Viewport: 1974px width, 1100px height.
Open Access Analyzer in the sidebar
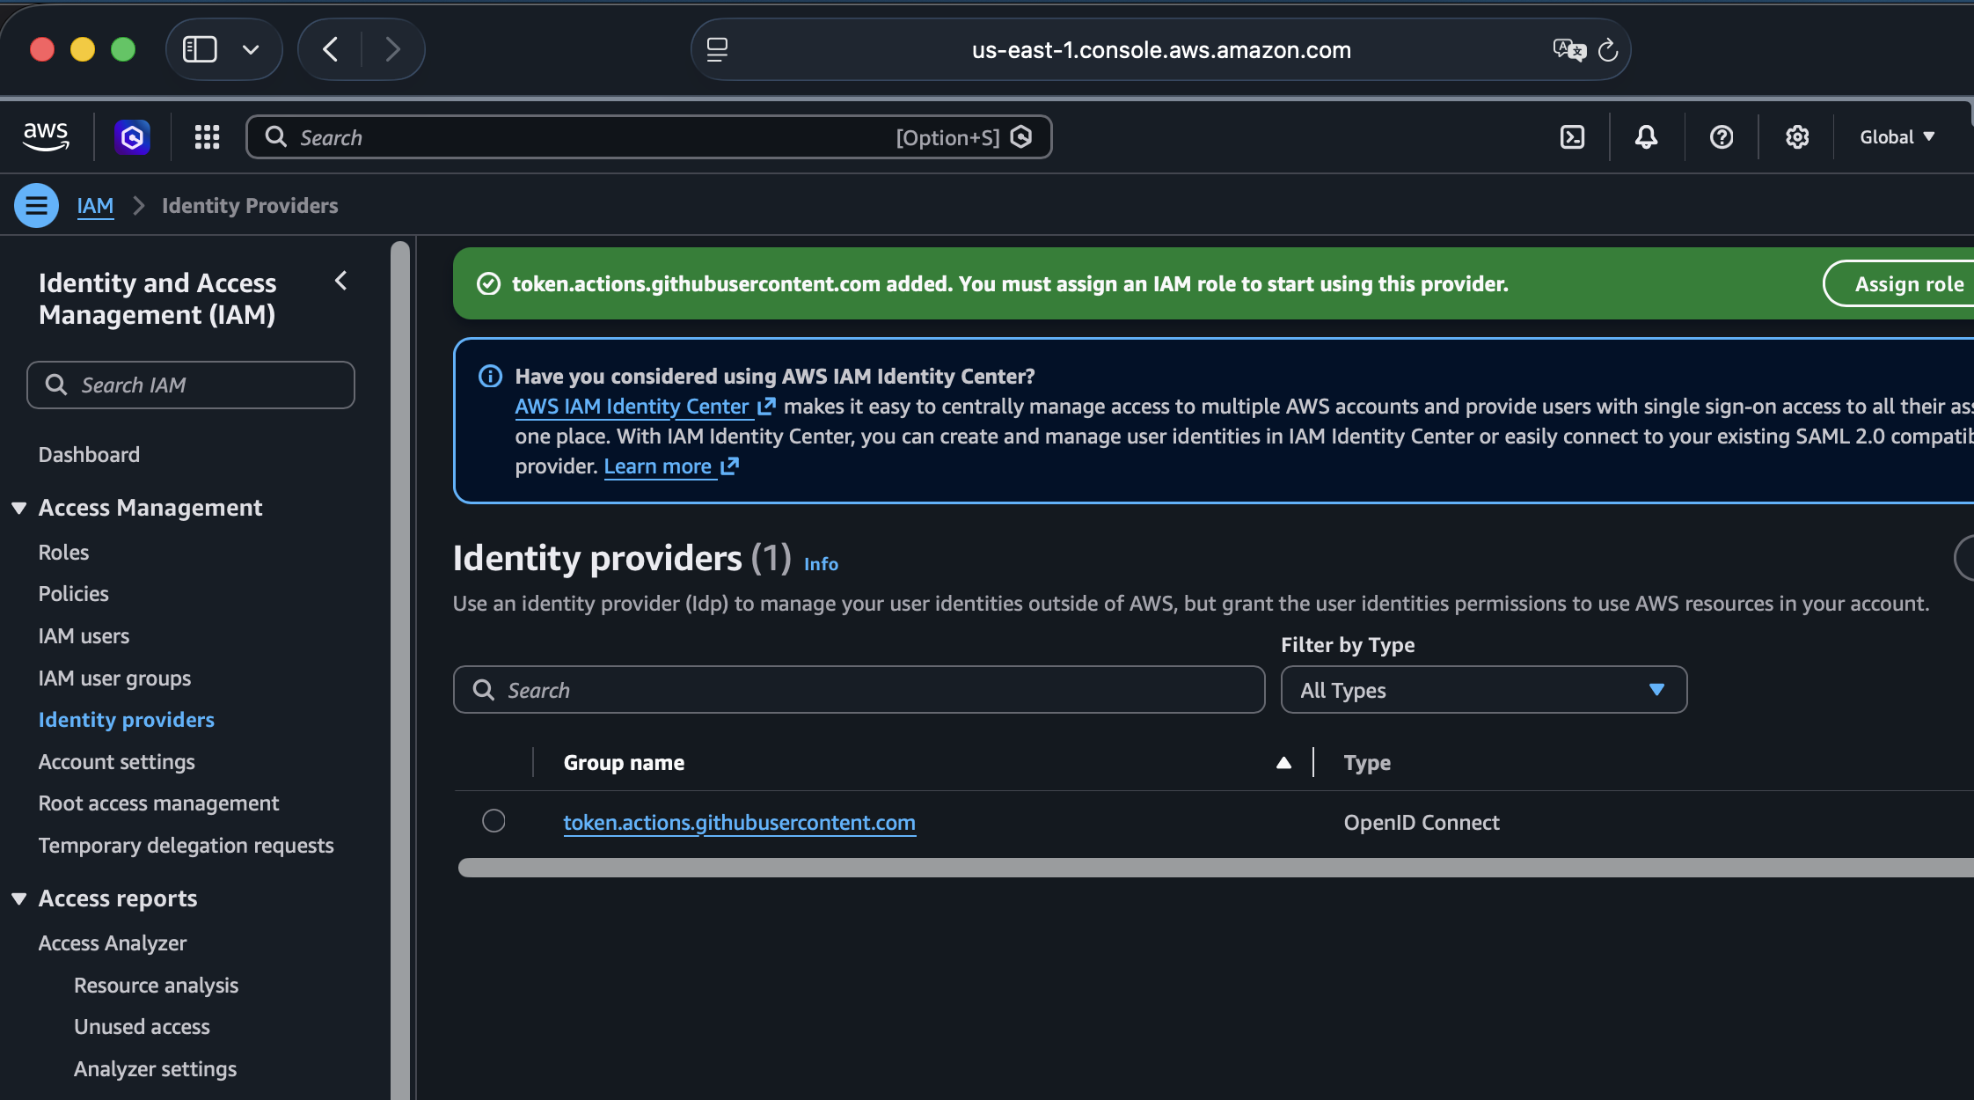pyautogui.click(x=113, y=943)
